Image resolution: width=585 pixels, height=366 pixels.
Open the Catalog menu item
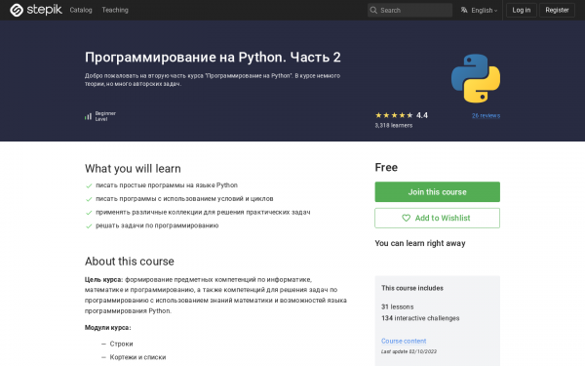(x=81, y=10)
